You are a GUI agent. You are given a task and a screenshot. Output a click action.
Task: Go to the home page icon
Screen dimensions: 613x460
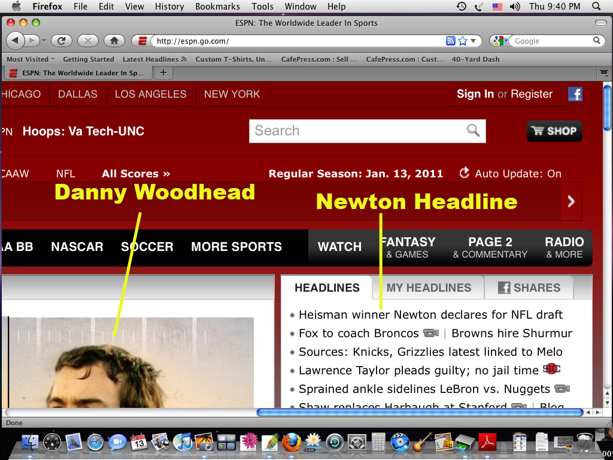pyautogui.click(x=114, y=41)
